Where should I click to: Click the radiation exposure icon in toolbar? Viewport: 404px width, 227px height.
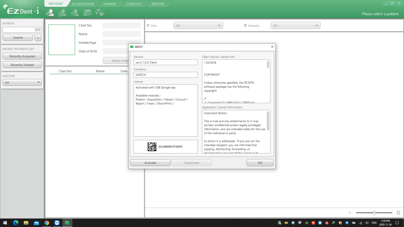[100, 13]
